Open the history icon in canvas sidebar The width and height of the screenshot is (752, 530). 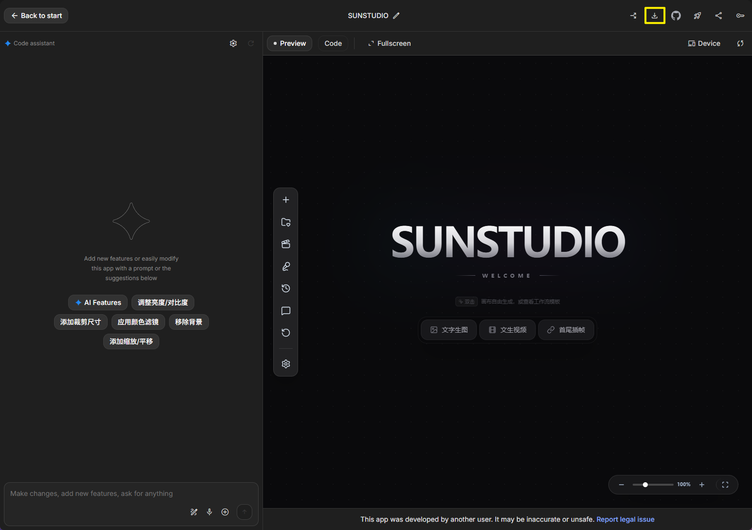click(x=286, y=288)
